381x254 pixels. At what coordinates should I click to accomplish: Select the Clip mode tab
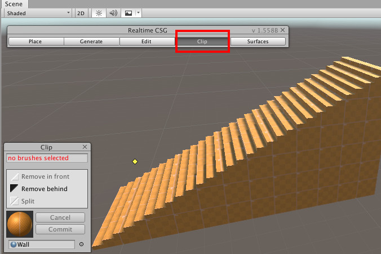202,42
